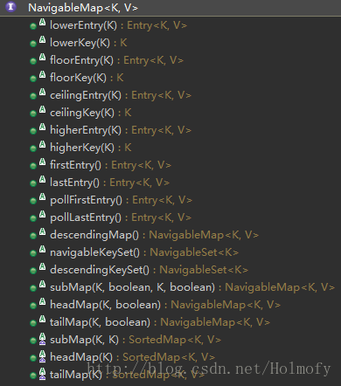The width and height of the screenshot is (341, 386).
Task: Select the descendingKeySet() method entry
Action: 149,270
